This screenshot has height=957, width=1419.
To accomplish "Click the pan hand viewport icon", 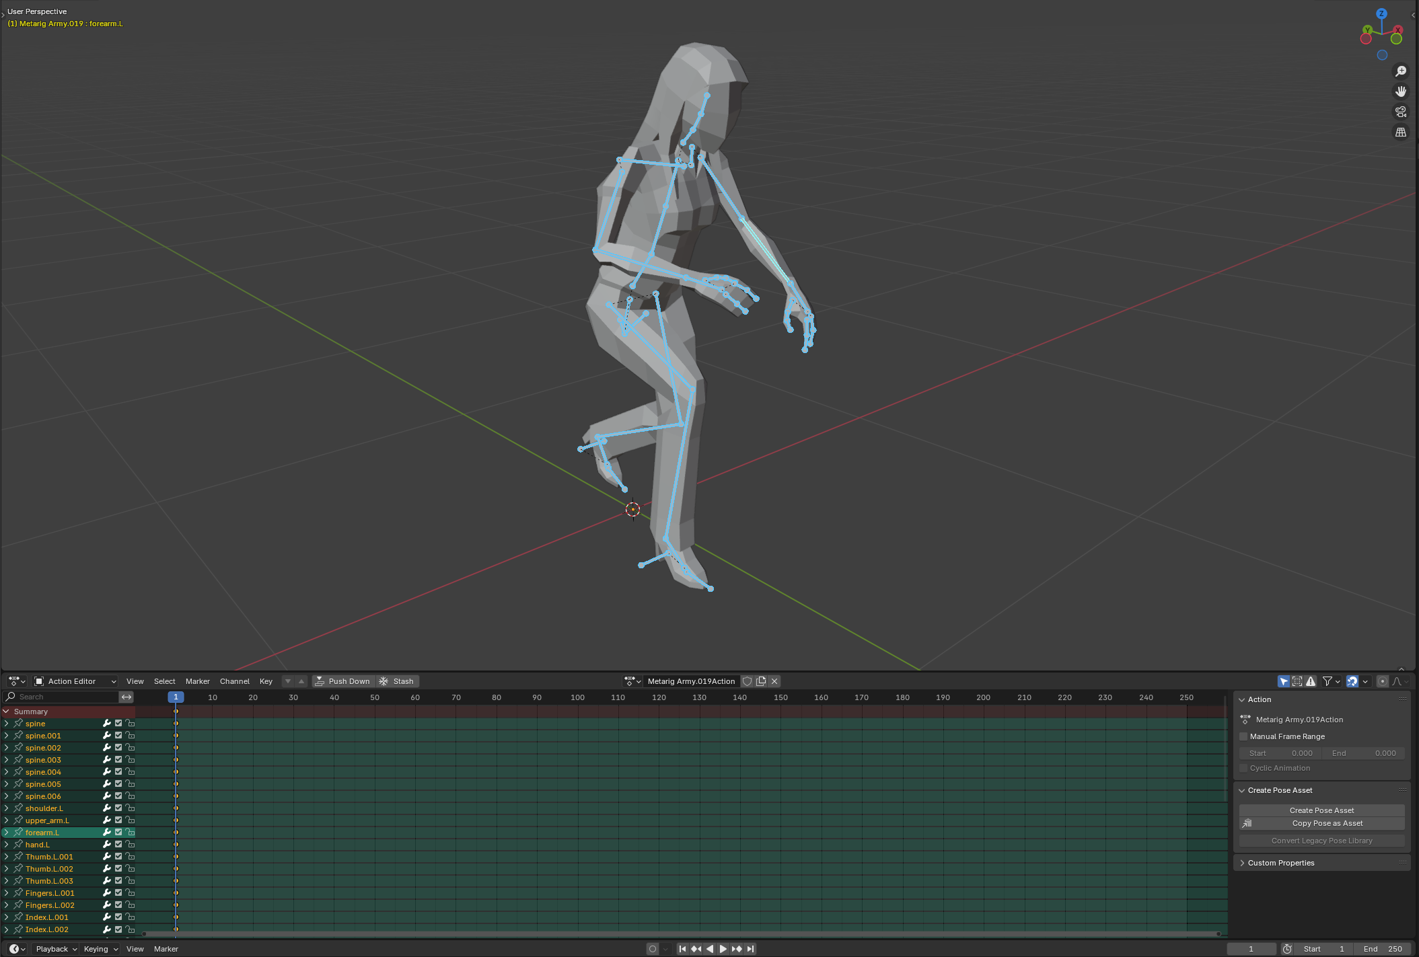I will click(x=1401, y=91).
